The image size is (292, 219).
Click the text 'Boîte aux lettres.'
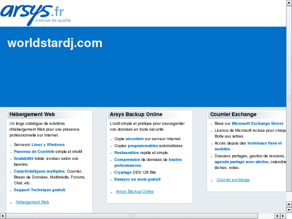tap(229, 136)
